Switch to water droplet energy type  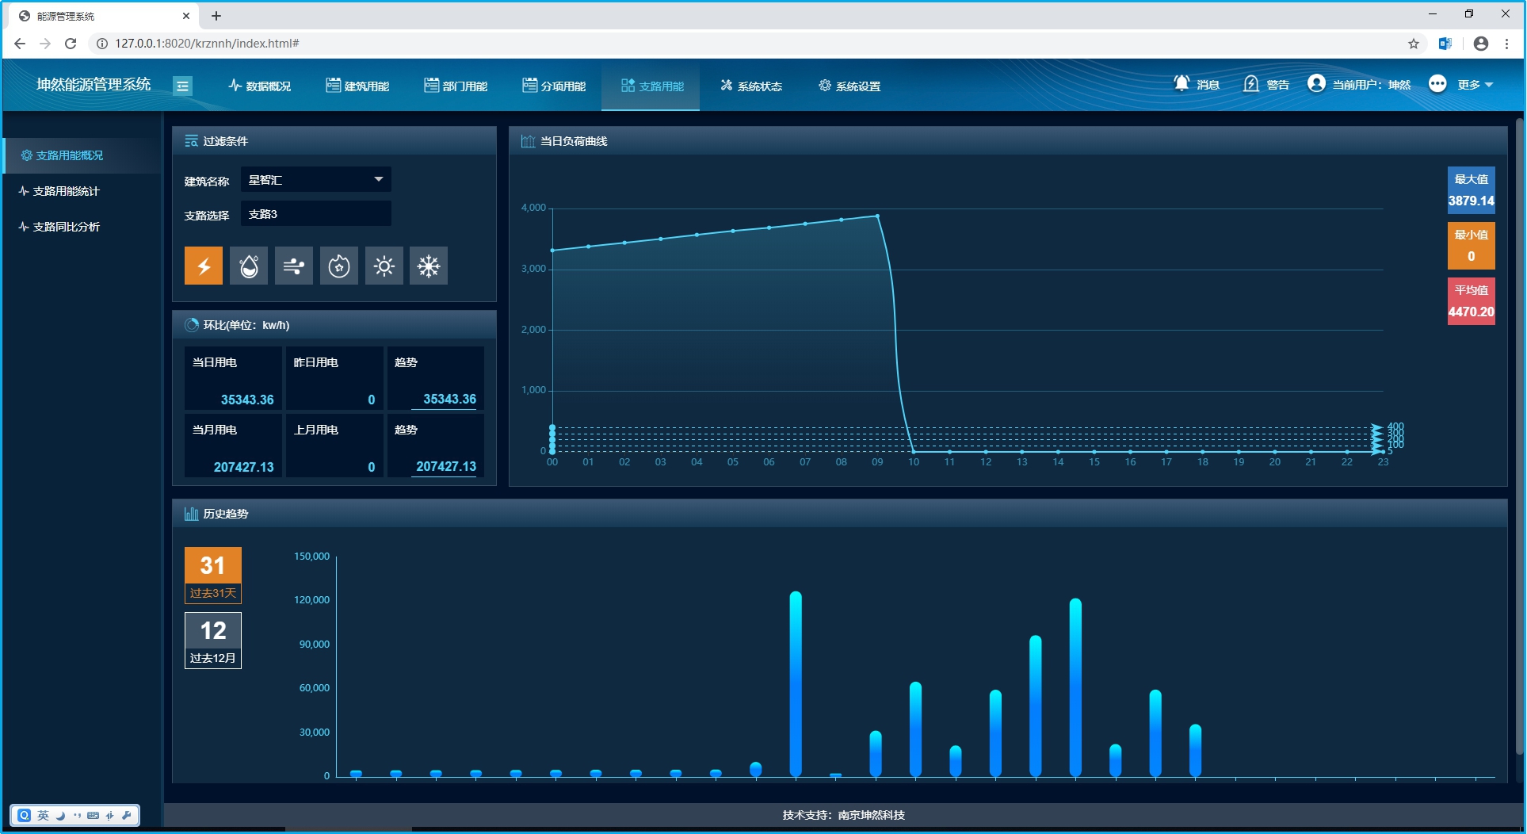pyautogui.click(x=249, y=266)
